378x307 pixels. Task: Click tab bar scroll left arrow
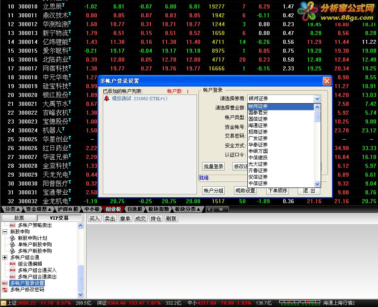coord(209,209)
